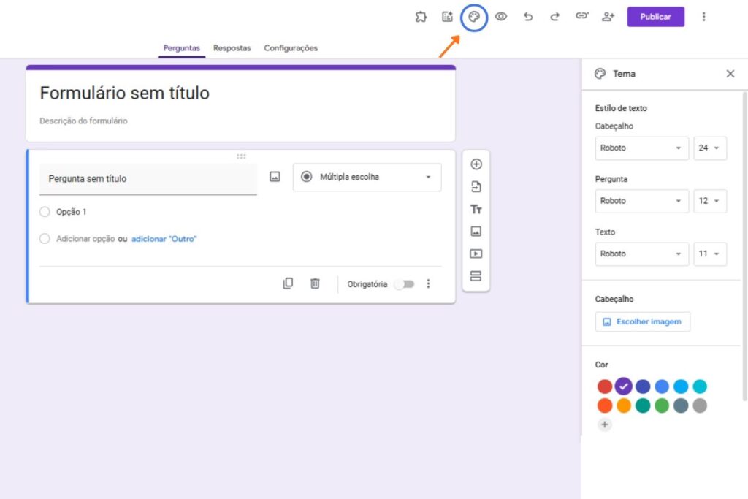Click the Publicar button
The height and width of the screenshot is (499, 748).
point(655,16)
